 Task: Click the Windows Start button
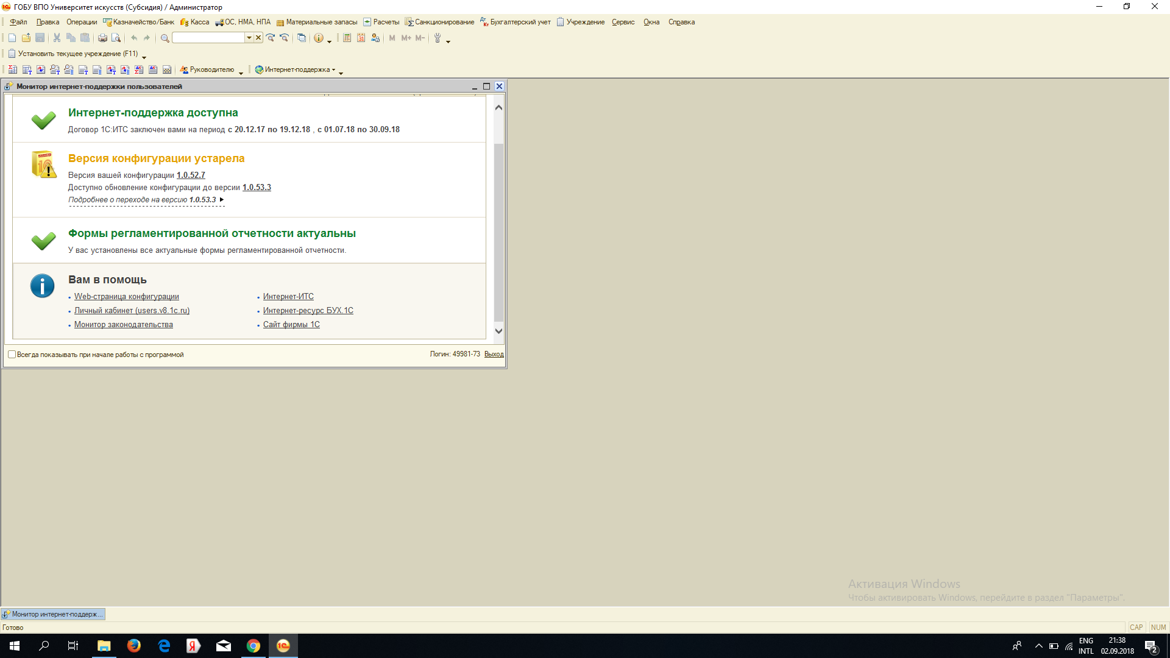(x=15, y=646)
